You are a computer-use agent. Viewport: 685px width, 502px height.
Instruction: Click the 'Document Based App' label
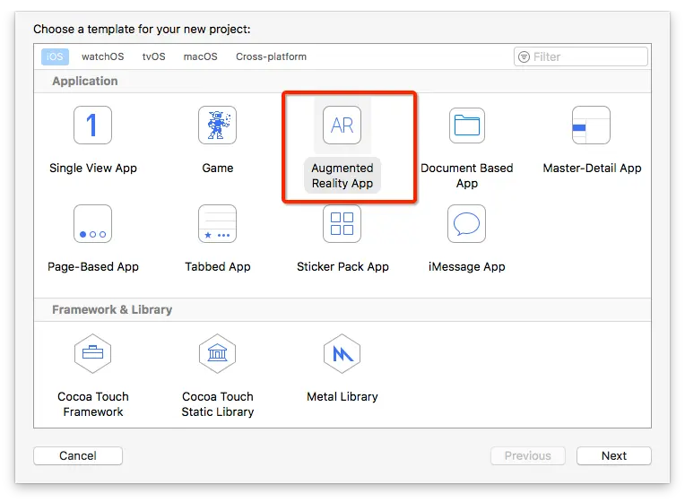466,176
